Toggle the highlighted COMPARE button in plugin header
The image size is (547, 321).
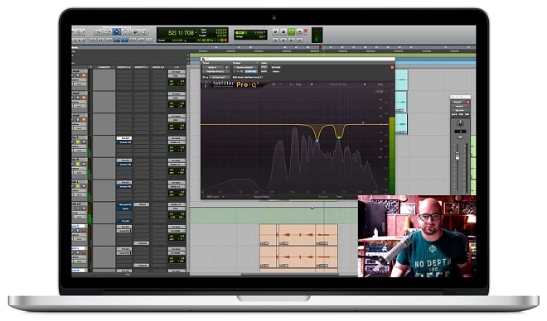(251, 71)
